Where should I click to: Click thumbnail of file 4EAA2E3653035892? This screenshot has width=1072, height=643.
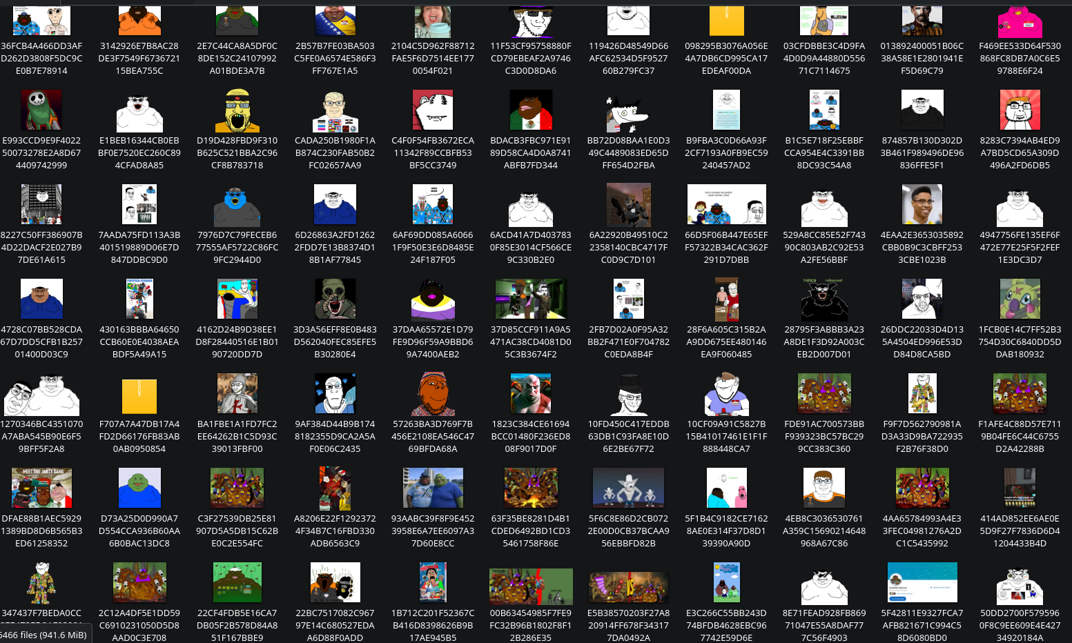click(922, 205)
